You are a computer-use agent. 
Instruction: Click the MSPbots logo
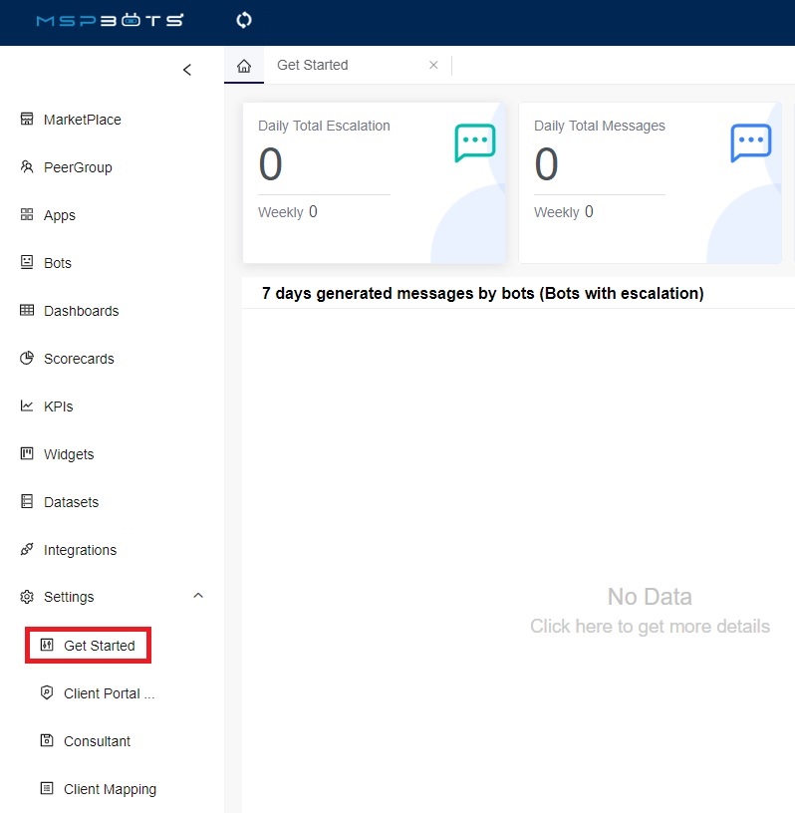tap(109, 21)
